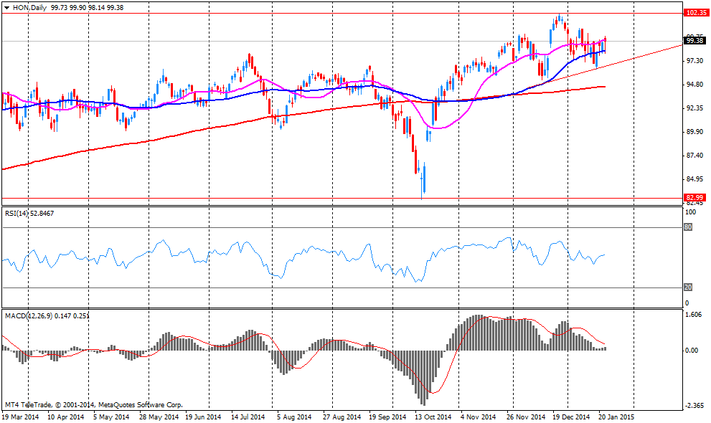Image resolution: width=711 pixels, height=423 pixels.
Task: Select the 5 May 2014 date label
Action: pos(111,417)
